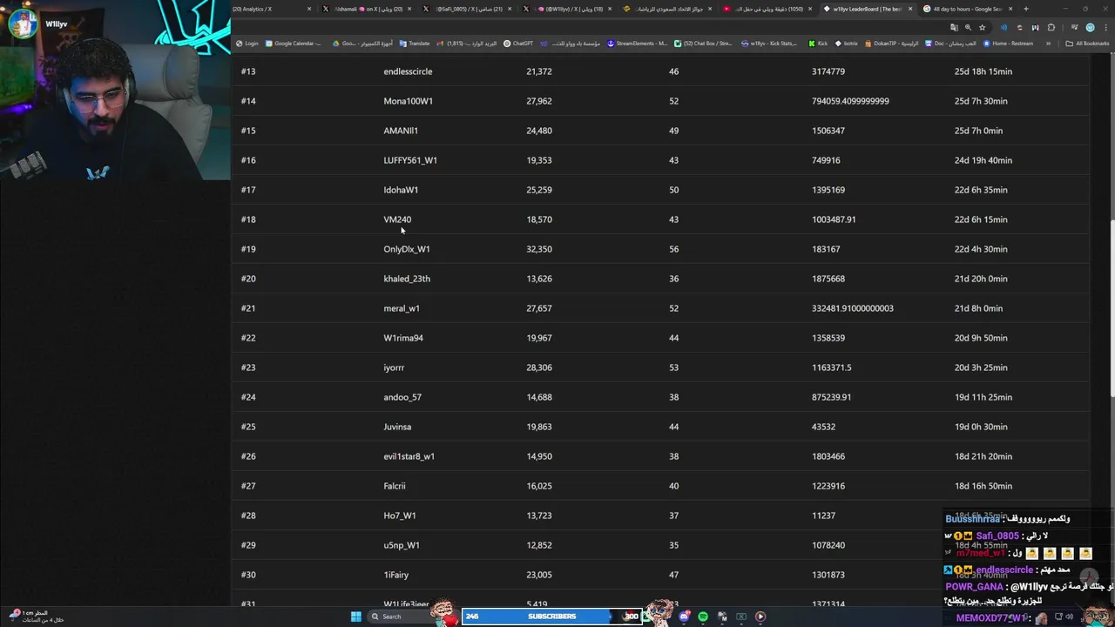Viewport: 1115px width, 627px height.
Task: Open the botrix bookmark
Action: (x=847, y=44)
